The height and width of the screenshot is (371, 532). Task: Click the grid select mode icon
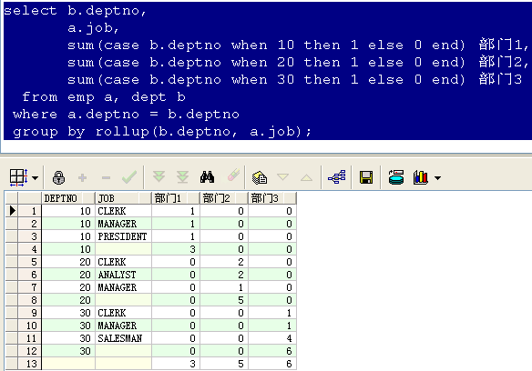[x=18, y=177]
